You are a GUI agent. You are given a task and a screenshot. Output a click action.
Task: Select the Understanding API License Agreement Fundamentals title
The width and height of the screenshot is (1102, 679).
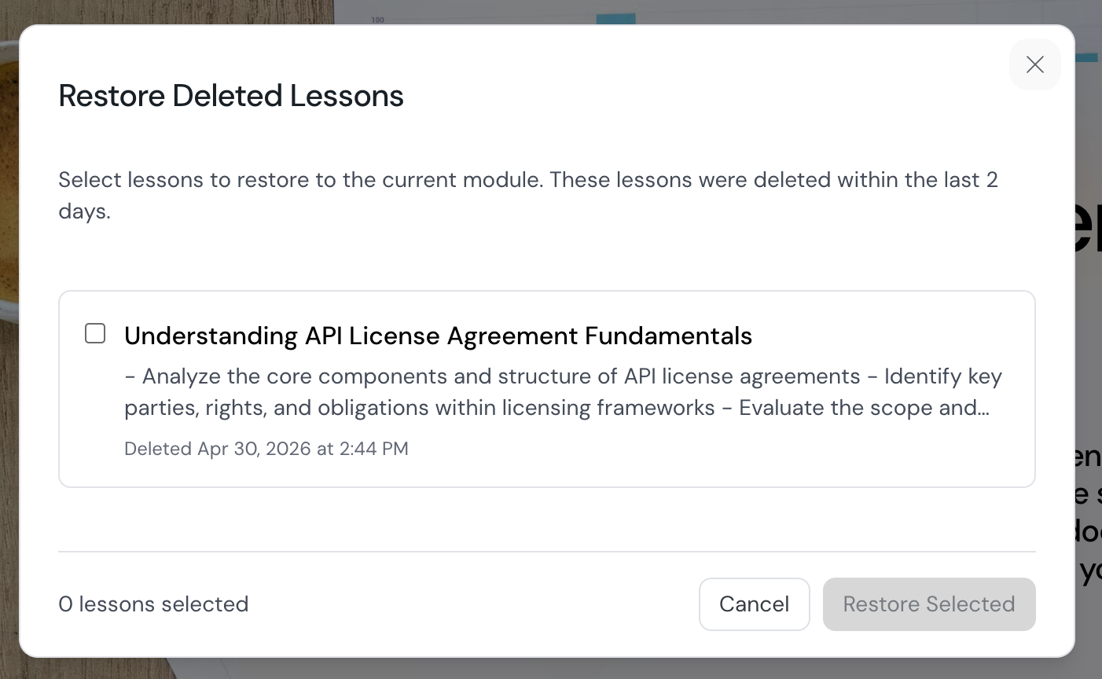coord(438,336)
